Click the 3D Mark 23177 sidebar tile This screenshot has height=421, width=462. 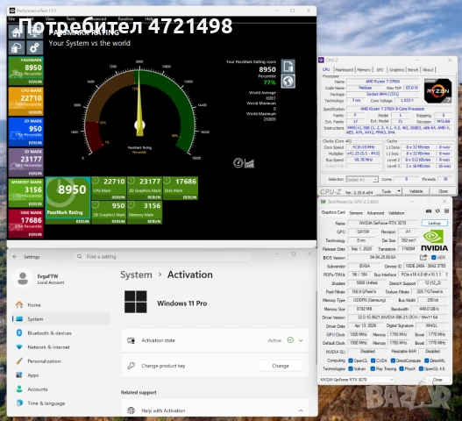26,162
